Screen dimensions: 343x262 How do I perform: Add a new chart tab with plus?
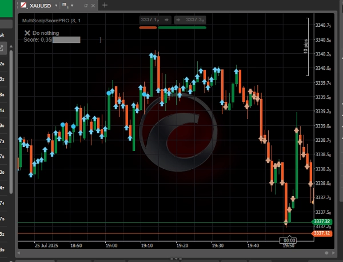[x=105, y=5]
